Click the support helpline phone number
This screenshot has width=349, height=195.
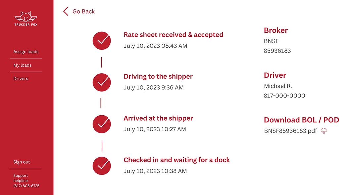tap(26, 186)
